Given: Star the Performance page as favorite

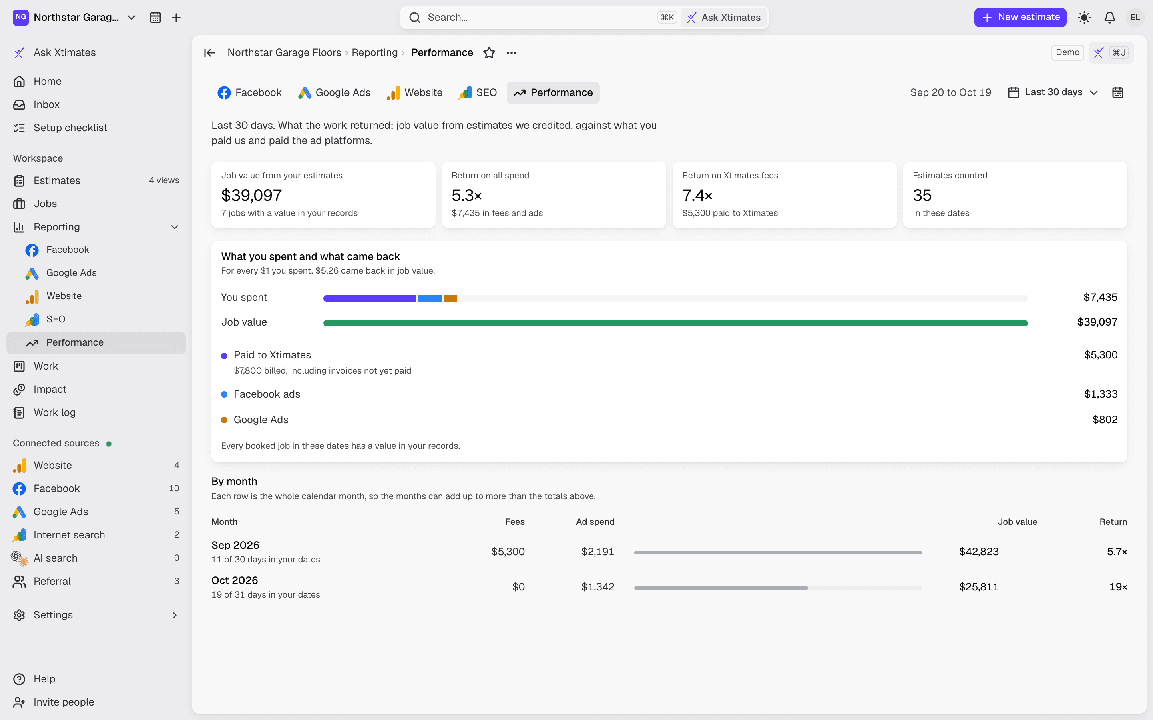Looking at the screenshot, I should pos(489,53).
